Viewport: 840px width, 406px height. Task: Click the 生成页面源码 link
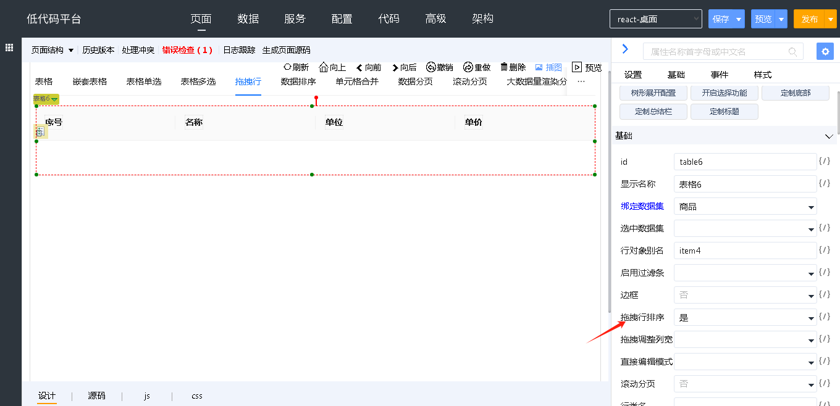[x=287, y=50]
